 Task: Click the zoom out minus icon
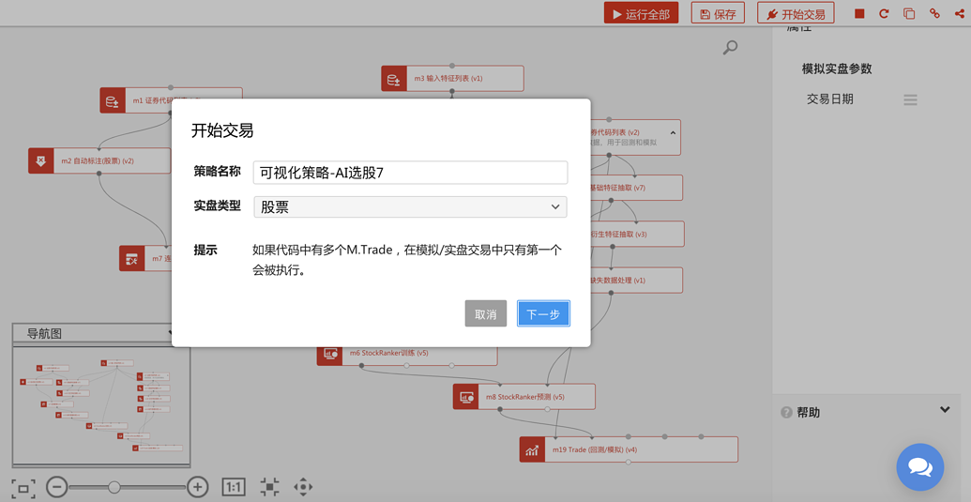[x=56, y=487]
